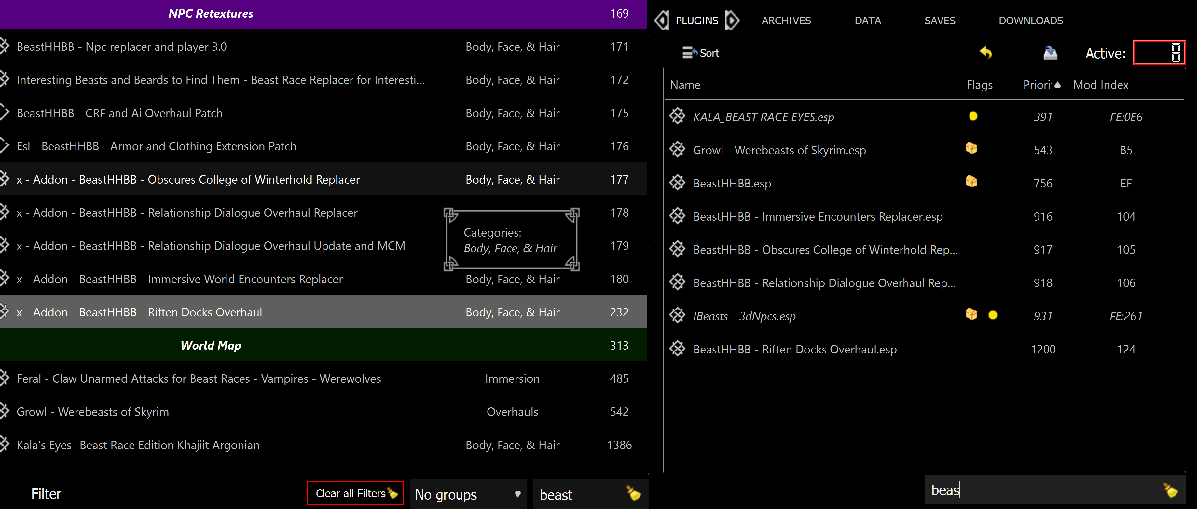Open the 'No groups' dropdown
The width and height of the screenshot is (1197, 509).
pyautogui.click(x=468, y=495)
